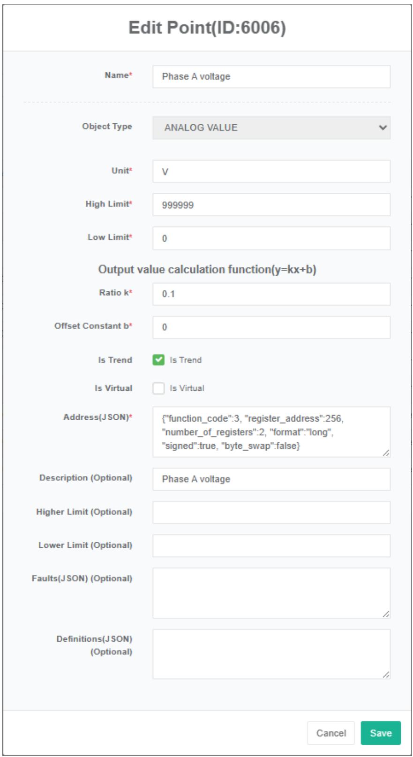Click the Address JSON text area
Screen dimensions: 413x757
click(x=271, y=432)
